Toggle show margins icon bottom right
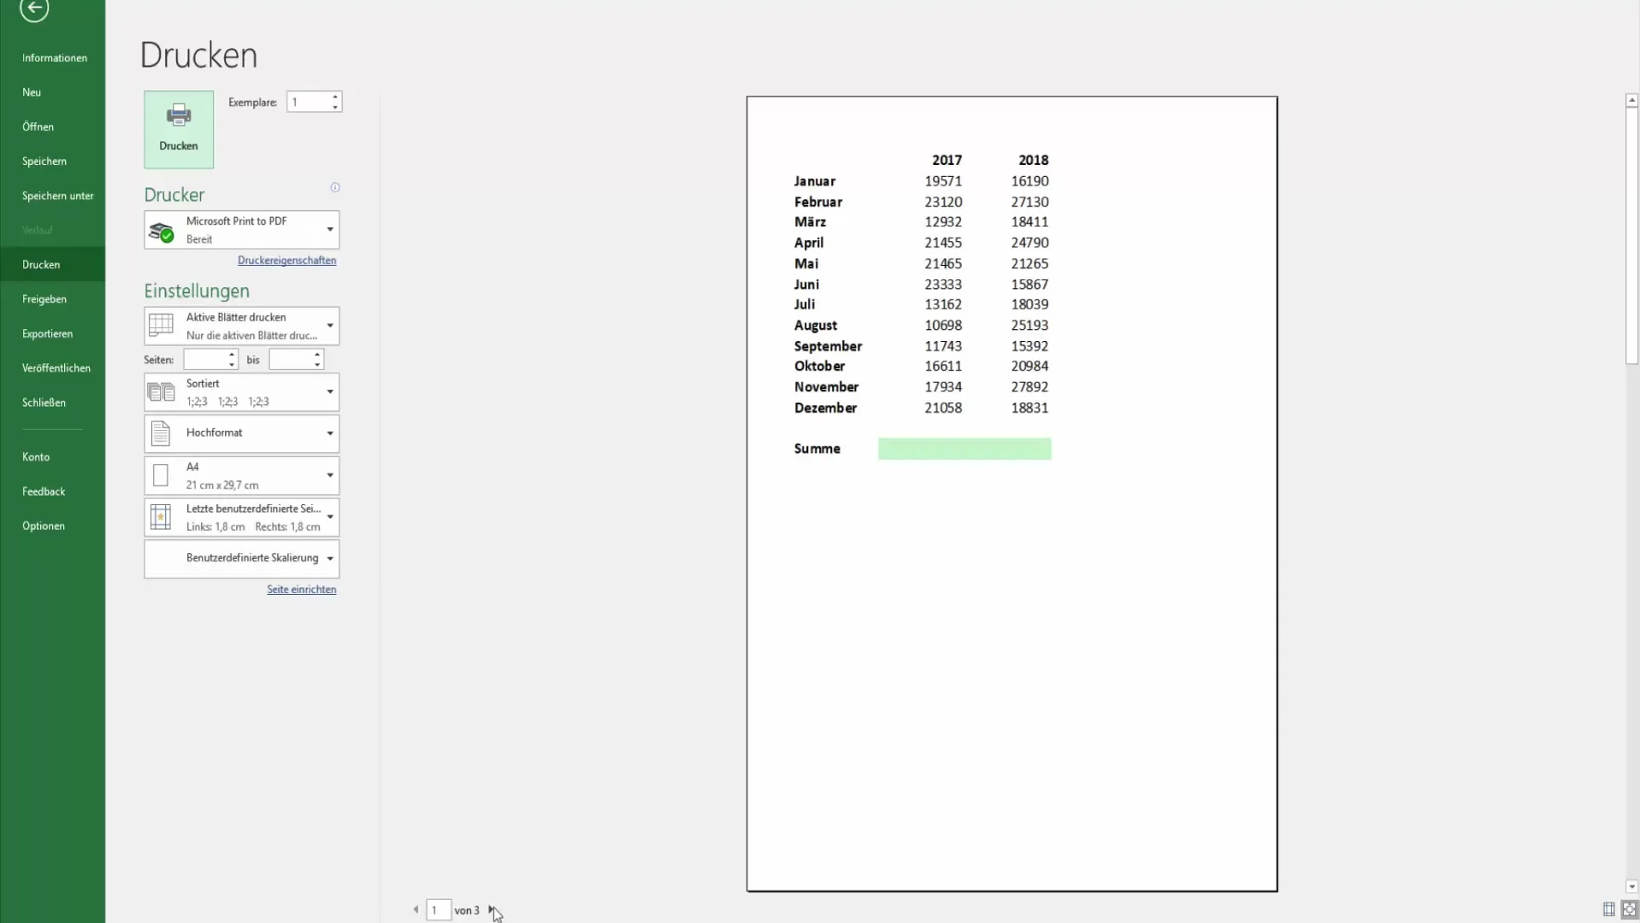 coord(1608,909)
